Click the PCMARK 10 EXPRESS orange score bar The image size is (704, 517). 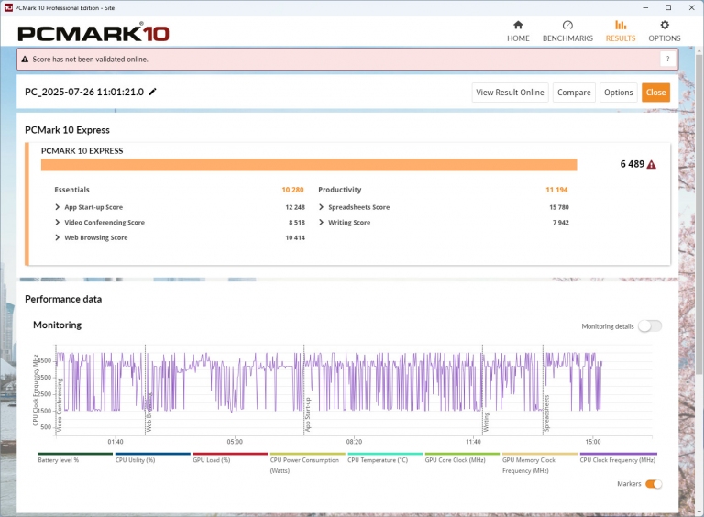pos(309,165)
